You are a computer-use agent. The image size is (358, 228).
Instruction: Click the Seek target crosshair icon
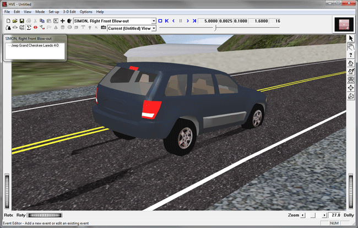coord(350,88)
